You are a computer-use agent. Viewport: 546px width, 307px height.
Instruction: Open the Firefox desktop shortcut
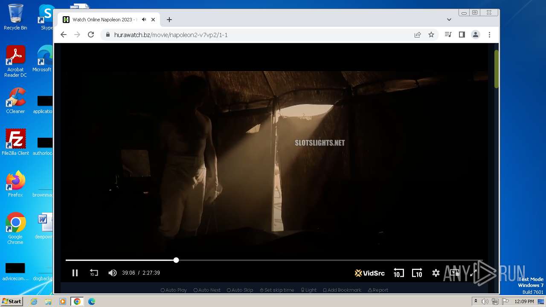point(15,184)
